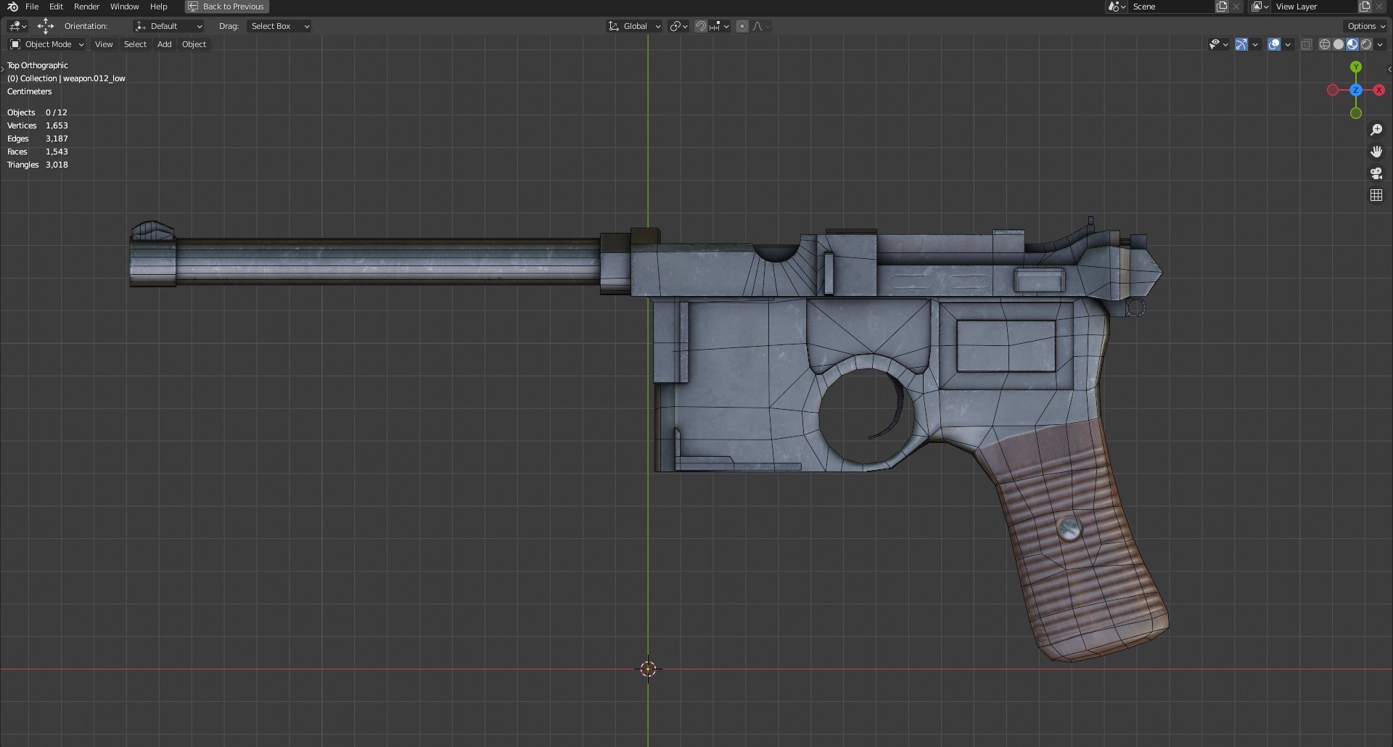Switch orthographic/perspective grid icon

click(x=1376, y=195)
